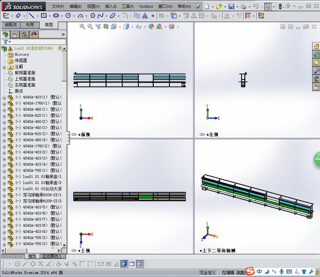This screenshot has width=320, height=277.
Task: Click the Zoom to Fit icon
Action: click(82, 26)
